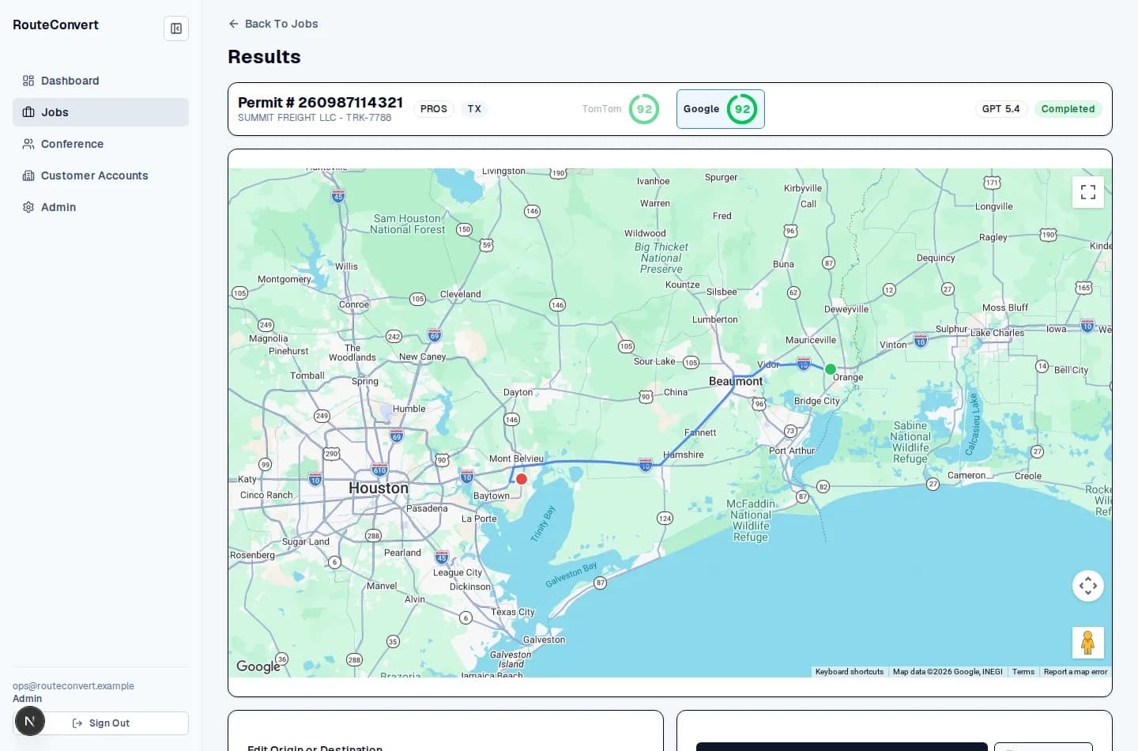Click the Dashboard grid icon

[28, 81]
